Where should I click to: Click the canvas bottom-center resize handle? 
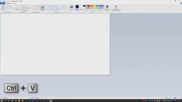(x=55, y=75)
